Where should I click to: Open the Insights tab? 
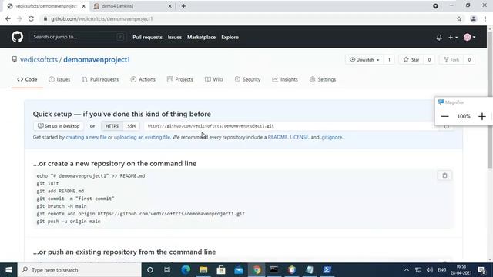(285, 79)
